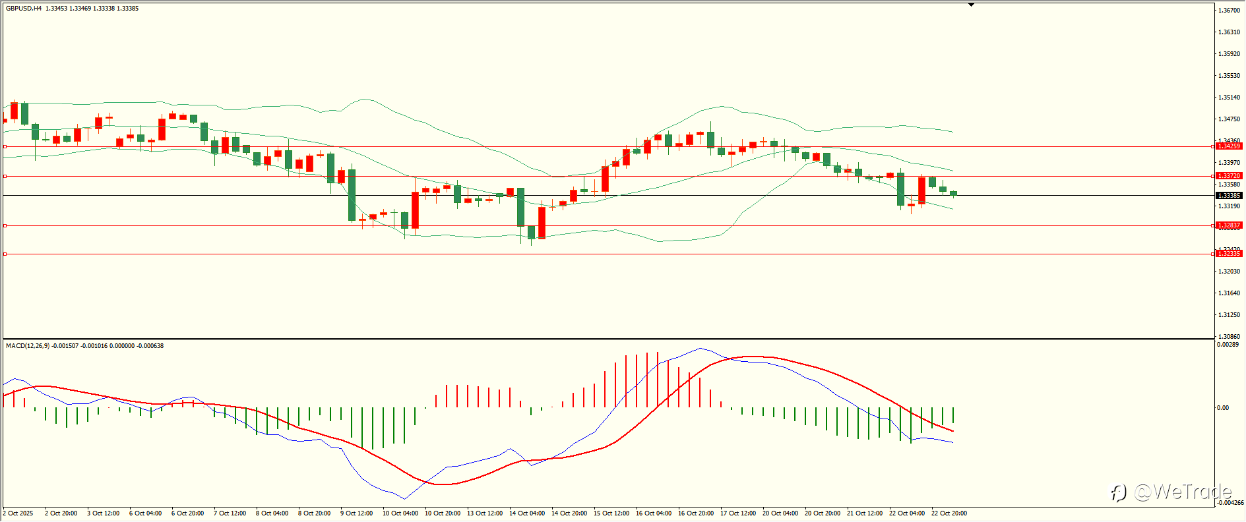Click the black 1.33385 current price tag
Image resolution: width=1246 pixels, height=522 pixels.
coord(1229,196)
